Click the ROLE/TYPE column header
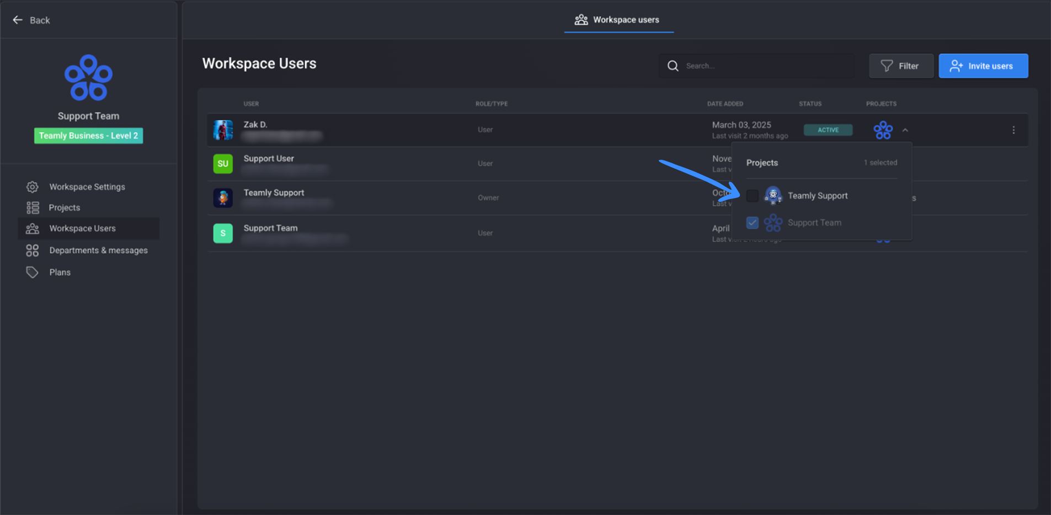 click(492, 104)
